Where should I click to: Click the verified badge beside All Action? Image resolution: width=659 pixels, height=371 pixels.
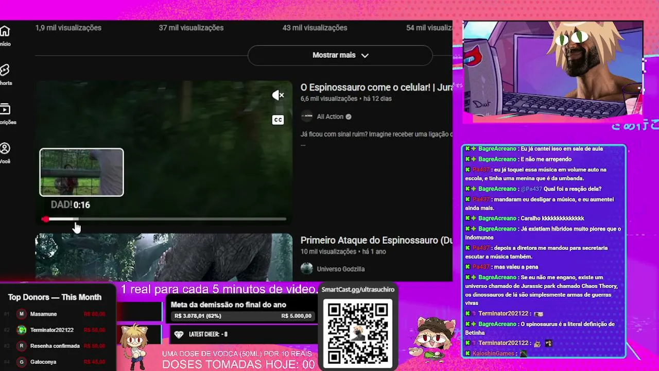tap(349, 116)
